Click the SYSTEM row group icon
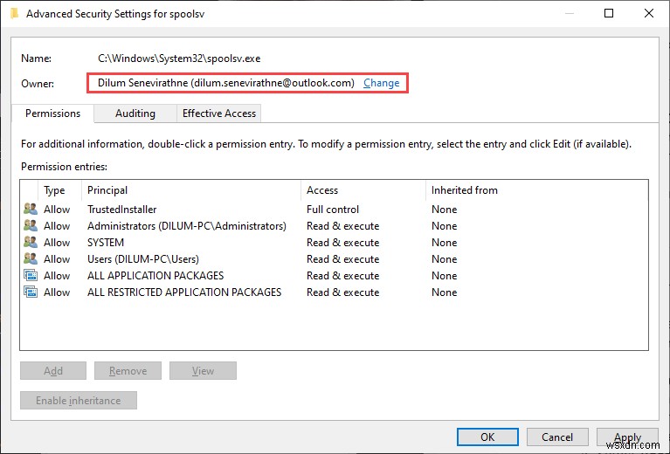 coord(31,242)
